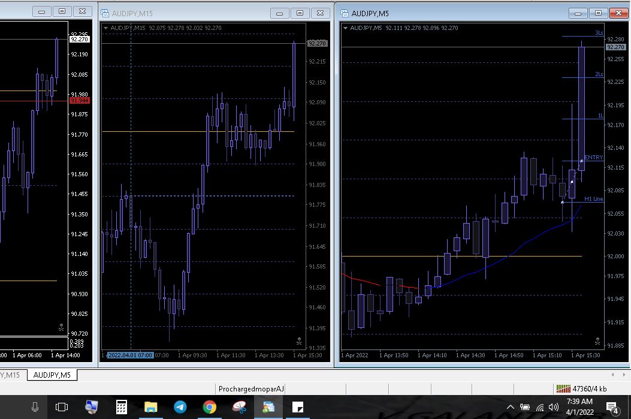
Task: Open Task View from the taskbar
Action: [x=62, y=407]
